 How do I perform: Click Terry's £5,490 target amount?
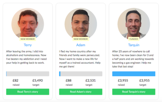[38, 81]
